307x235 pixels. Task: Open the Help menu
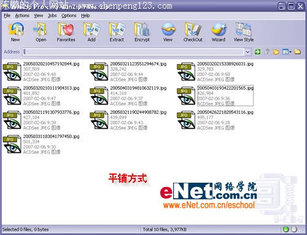[85, 15]
